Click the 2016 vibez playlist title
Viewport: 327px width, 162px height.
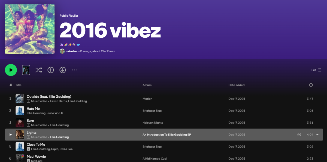pos(110,30)
